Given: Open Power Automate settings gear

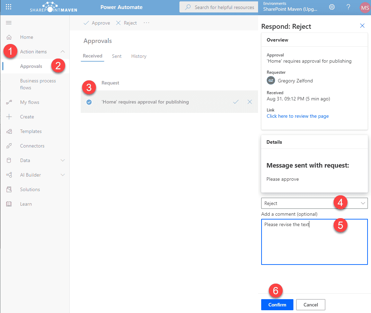Looking at the screenshot, I should click(332, 7).
